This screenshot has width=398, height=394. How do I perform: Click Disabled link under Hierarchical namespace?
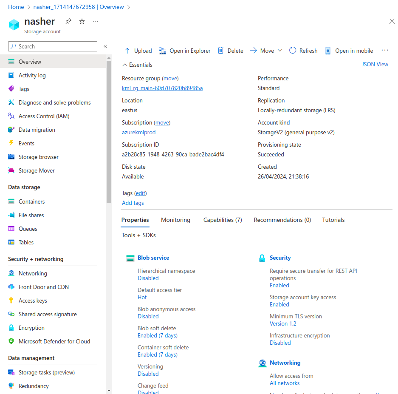click(x=148, y=278)
